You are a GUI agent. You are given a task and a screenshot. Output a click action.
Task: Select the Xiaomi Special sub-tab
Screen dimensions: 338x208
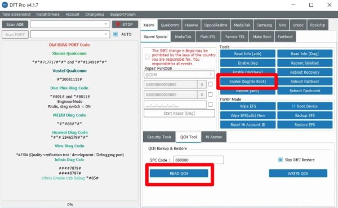point(155,37)
